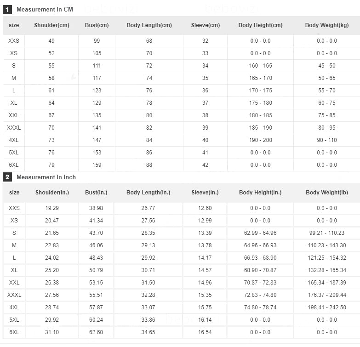Select the 90 - 110 body weight cell
The height and width of the screenshot is (347, 360).
point(326,140)
